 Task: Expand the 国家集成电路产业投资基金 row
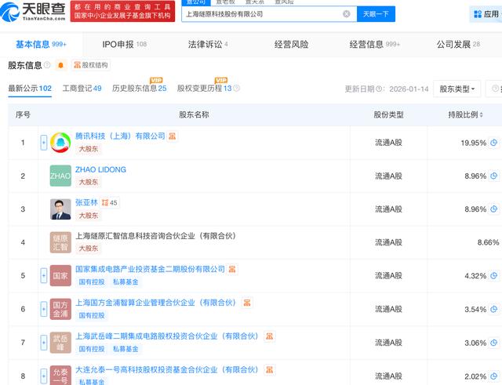(x=43, y=276)
